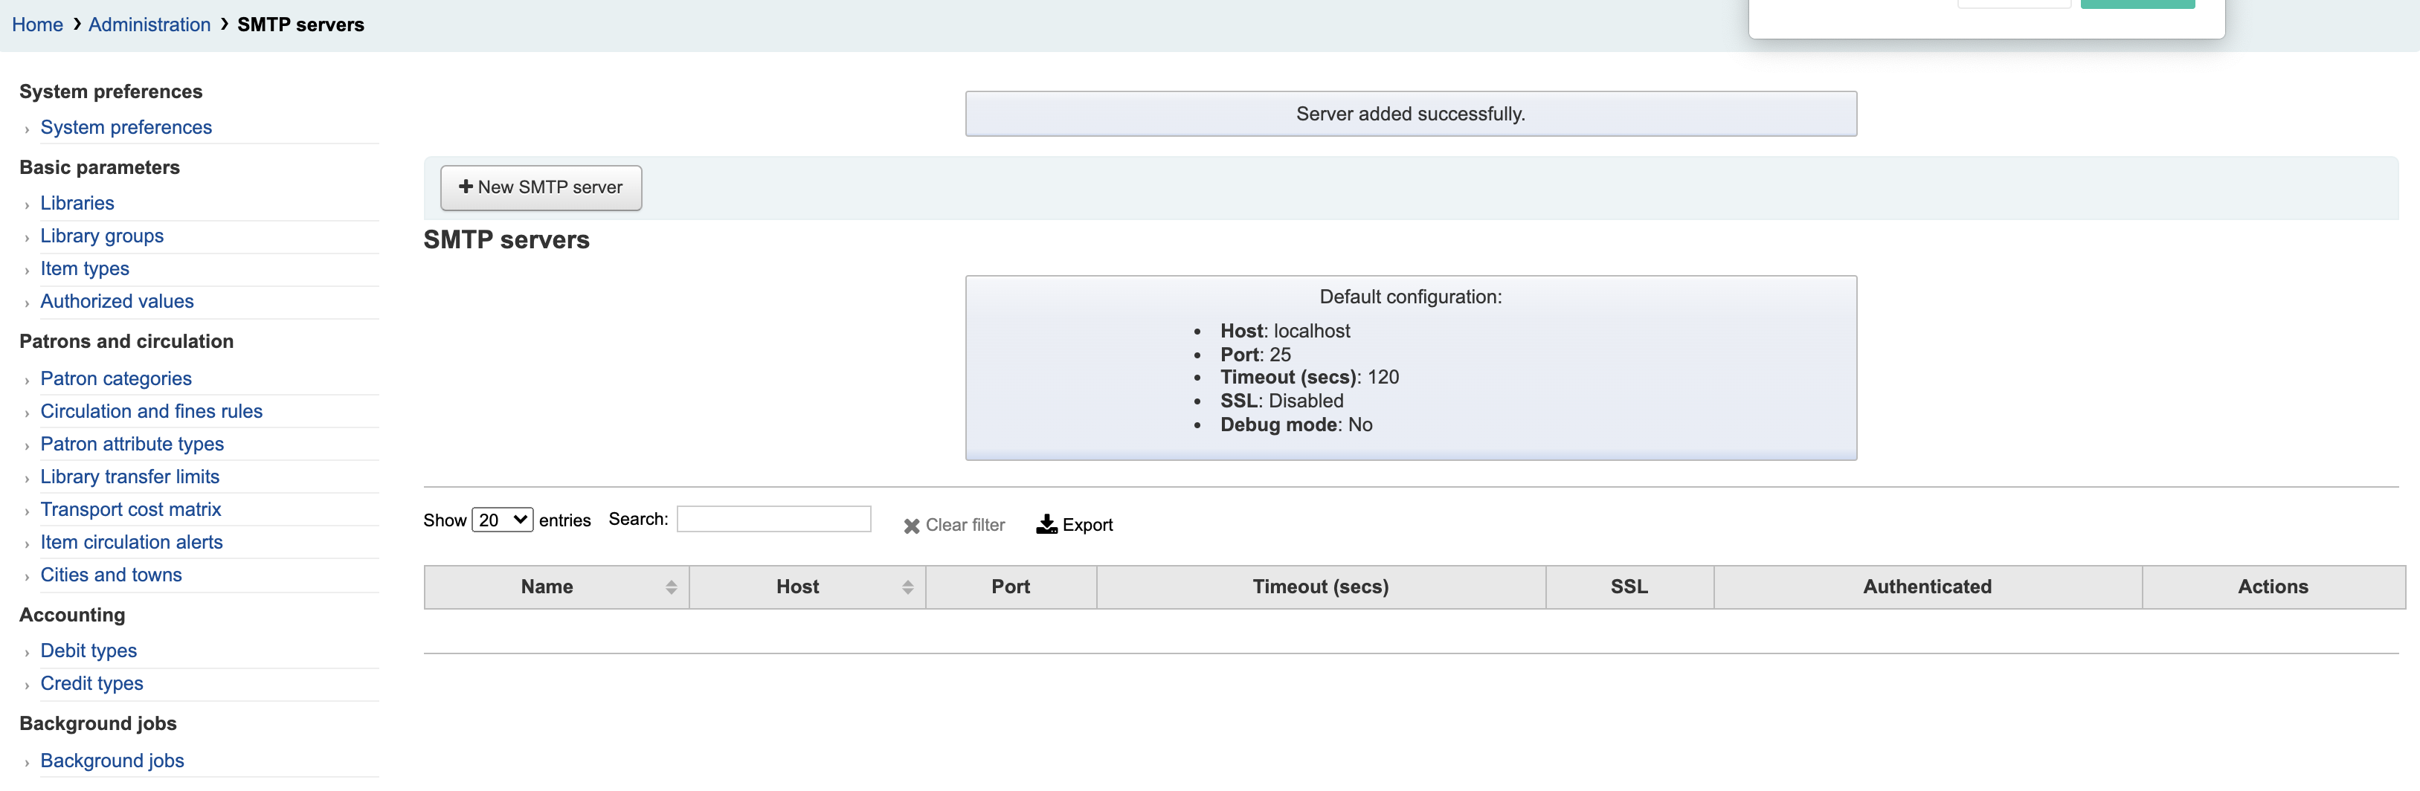Image resolution: width=2420 pixels, height=791 pixels.
Task: Click the Name column sort arrows
Action: click(x=671, y=587)
